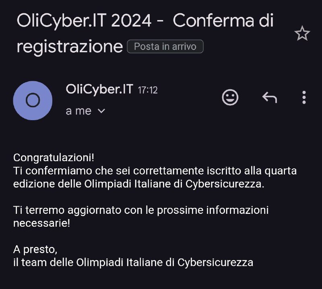Click the line starting 'Ti terremo aggiornato'

(141, 210)
